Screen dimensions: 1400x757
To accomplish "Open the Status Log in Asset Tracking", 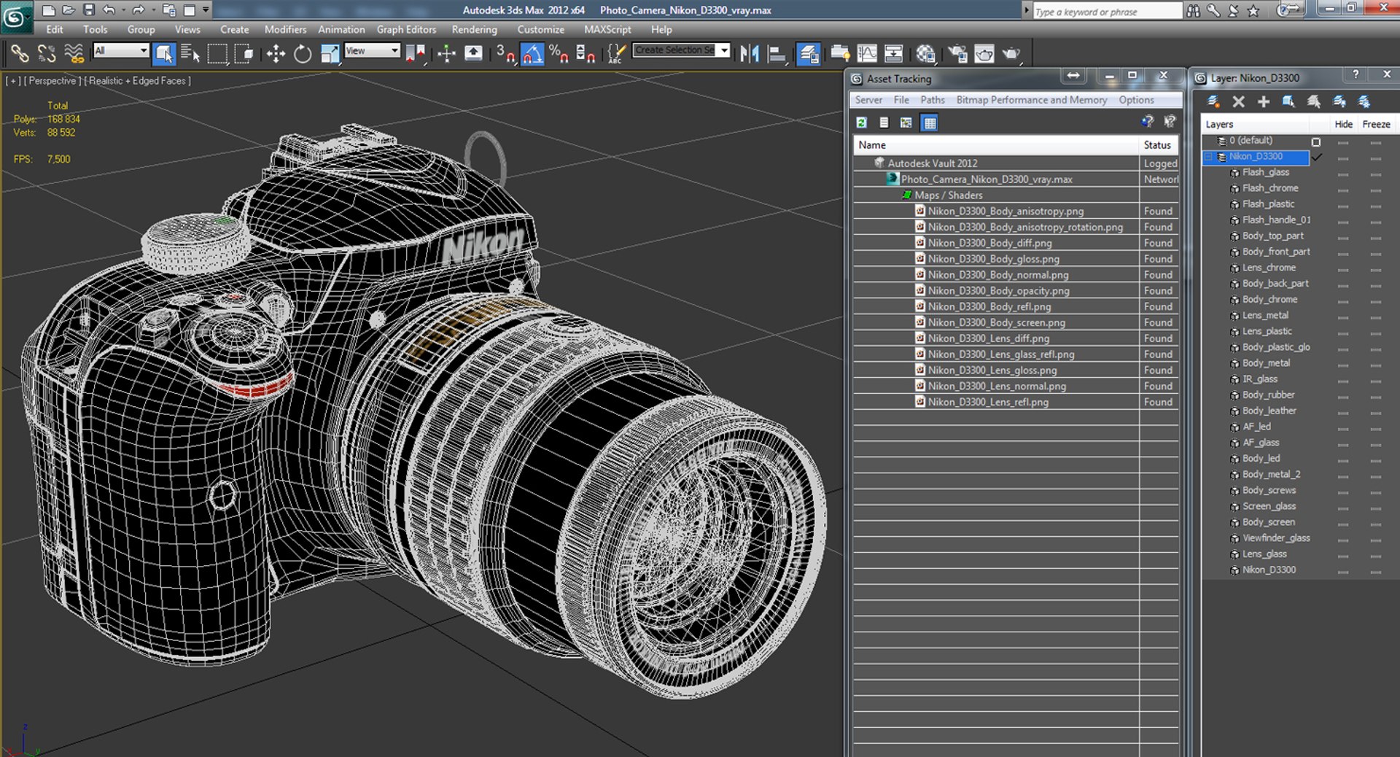I will pyautogui.click(x=884, y=123).
